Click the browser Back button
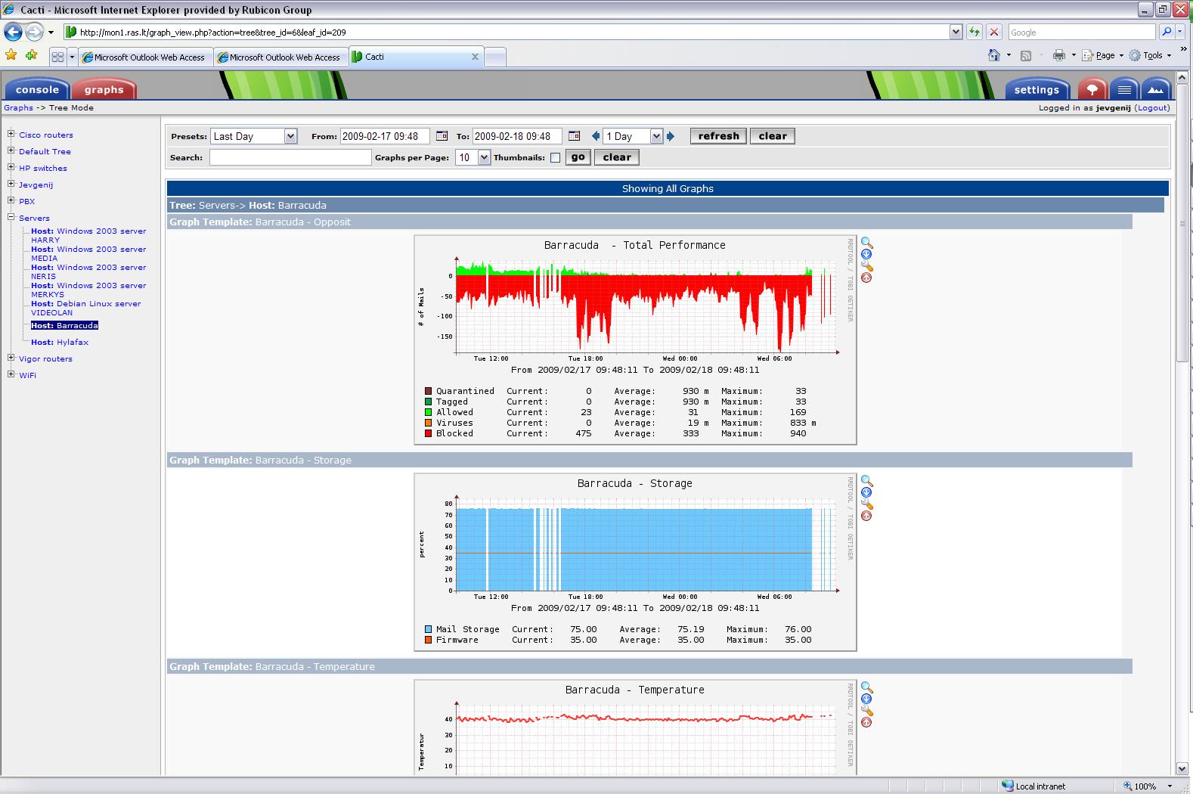The height and width of the screenshot is (794, 1193). pyautogui.click(x=13, y=32)
